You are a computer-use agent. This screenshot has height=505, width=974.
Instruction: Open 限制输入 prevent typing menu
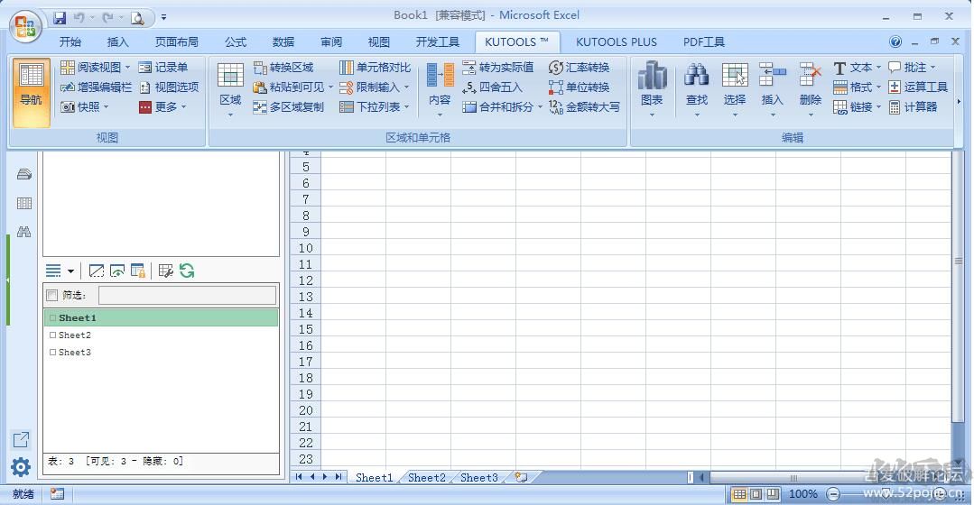click(x=375, y=87)
